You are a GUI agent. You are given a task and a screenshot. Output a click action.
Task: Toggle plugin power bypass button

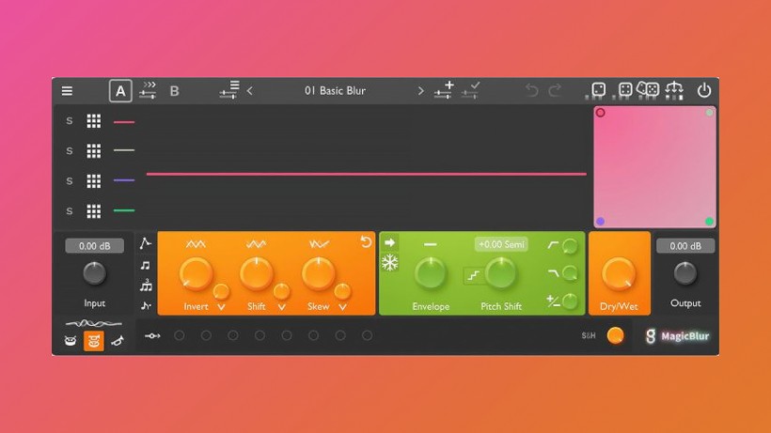(x=703, y=91)
